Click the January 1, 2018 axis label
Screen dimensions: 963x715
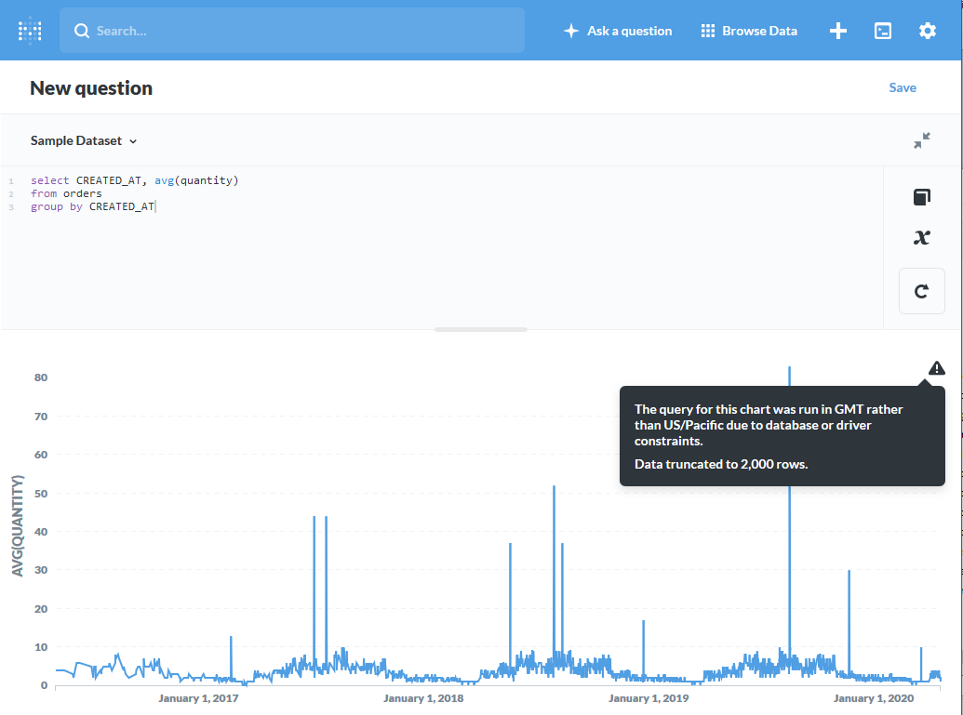click(x=423, y=698)
